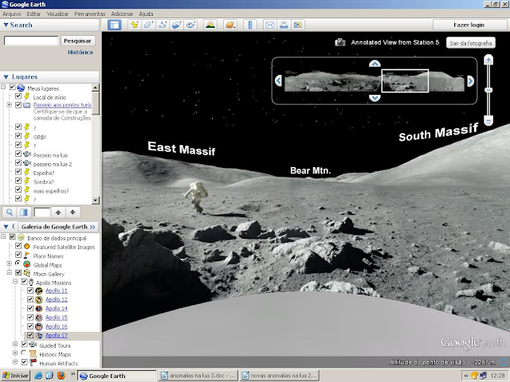Select the Global Maps radio button

(18, 263)
